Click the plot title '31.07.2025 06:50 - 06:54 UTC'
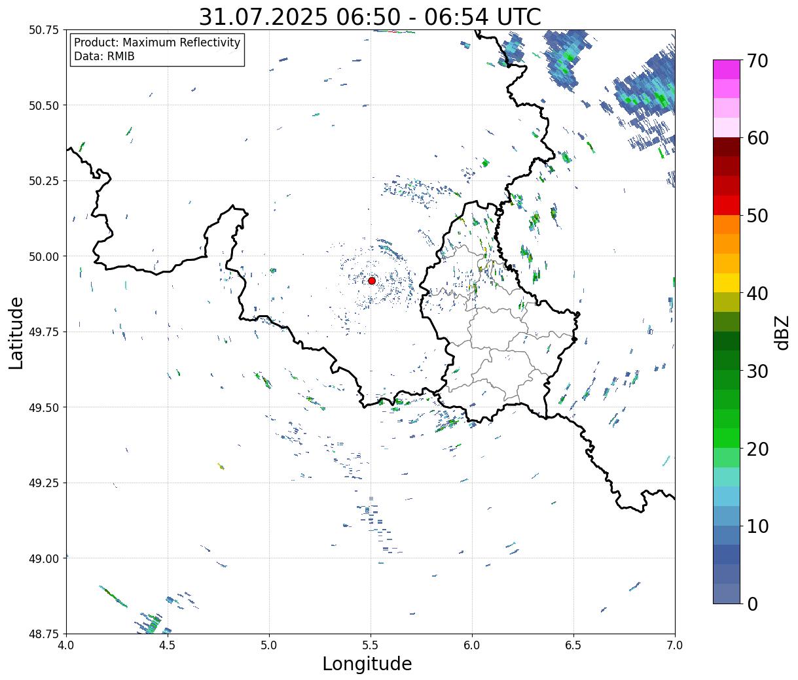The width and height of the screenshot is (798, 680). [x=370, y=16]
